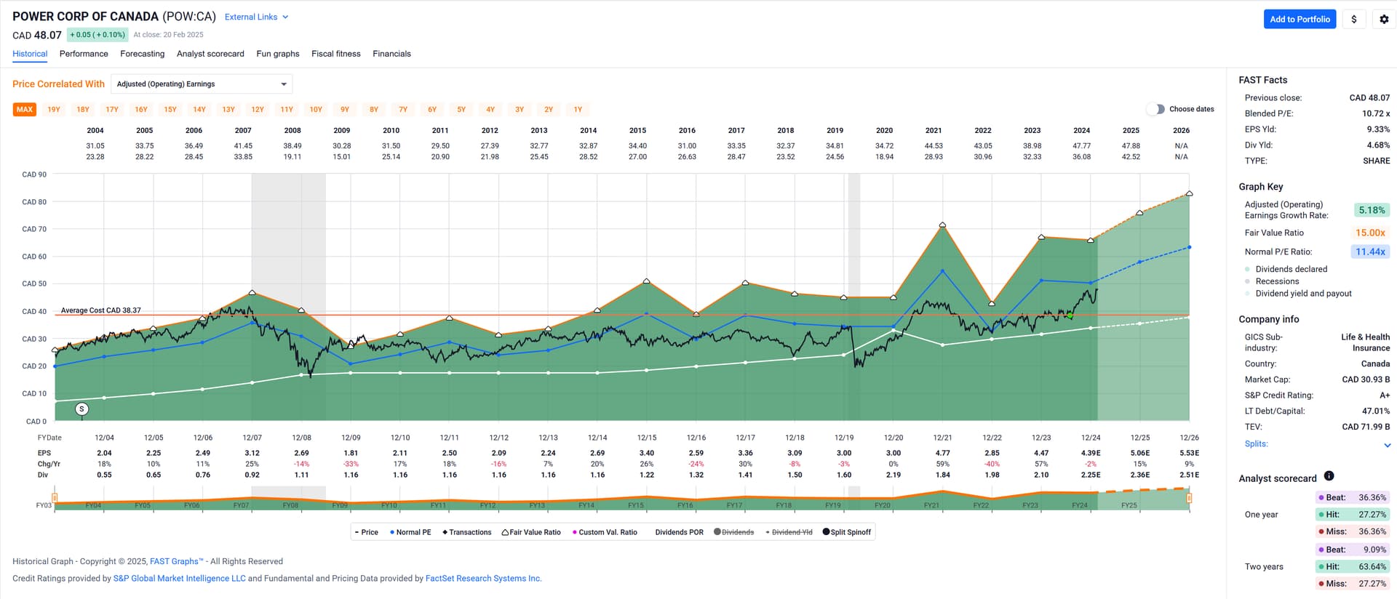Select the 1Y time range
Viewport: 1397px width, 599px height.
coord(578,110)
